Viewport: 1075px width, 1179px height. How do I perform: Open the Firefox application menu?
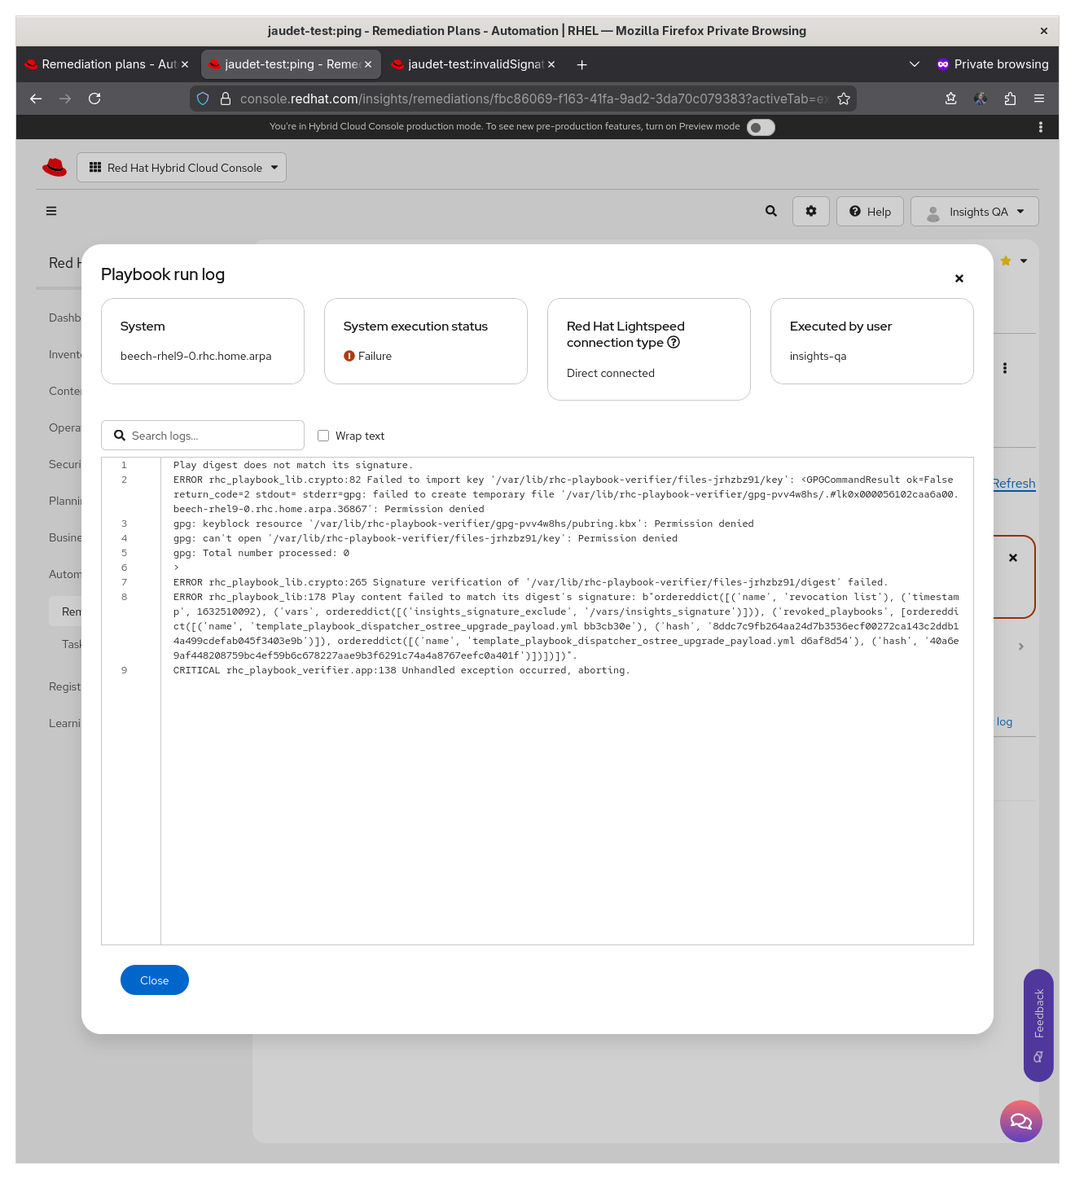point(1039,99)
